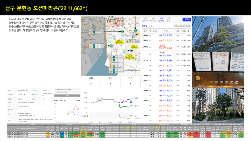Open the 매매 4억 8,536 transaction
251x141 pixels.
tap(166, 61)
